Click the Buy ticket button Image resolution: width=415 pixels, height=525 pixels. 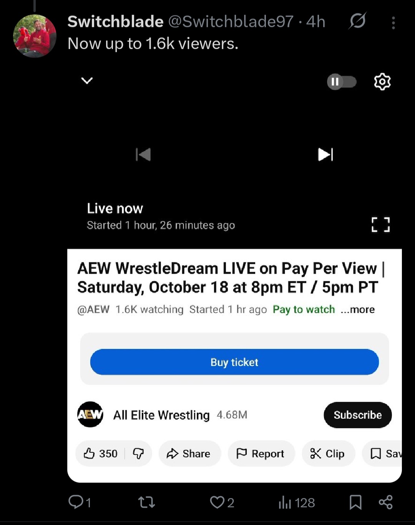coord(234,362)
